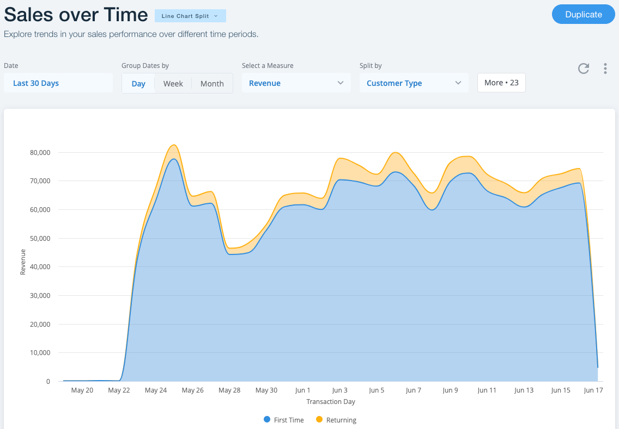Open the Line Chart Split chart type menu

coord(190,16)
